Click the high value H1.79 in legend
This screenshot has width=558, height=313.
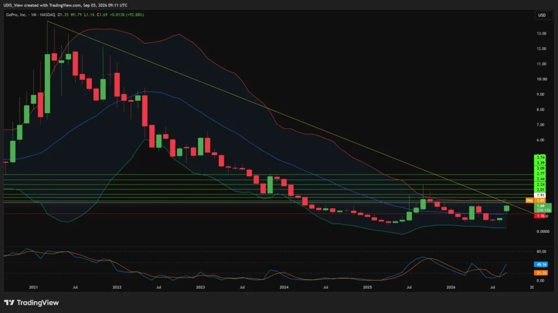[x=76, y=15]
